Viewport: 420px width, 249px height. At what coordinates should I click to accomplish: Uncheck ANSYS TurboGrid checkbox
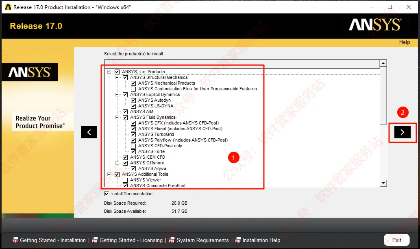coord(133,135)
